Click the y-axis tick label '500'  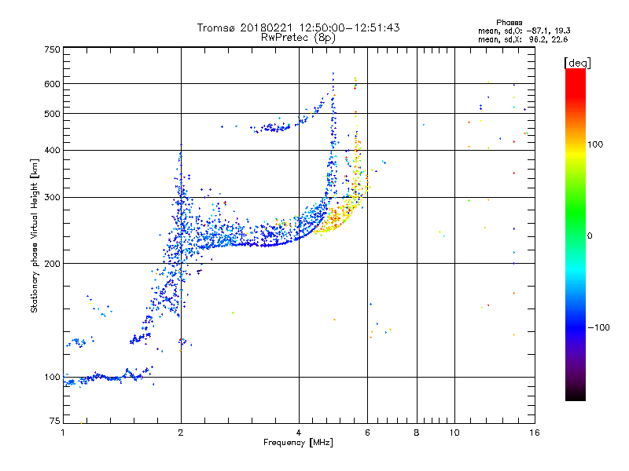coord(52,114)
